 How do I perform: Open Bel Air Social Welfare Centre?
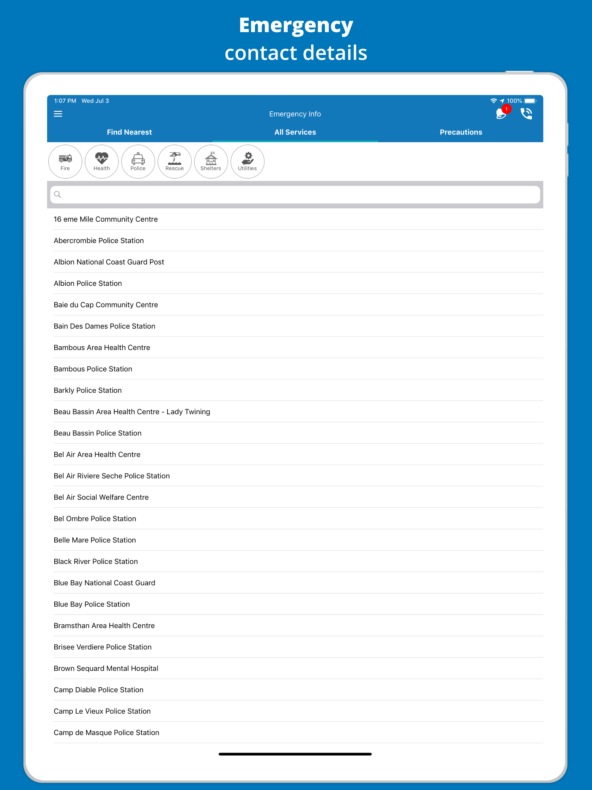[x=295, y=497]
